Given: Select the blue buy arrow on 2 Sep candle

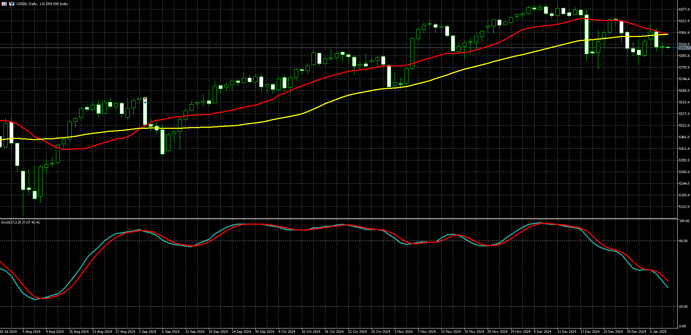Looking at the screenshot, I should point(145,102).
